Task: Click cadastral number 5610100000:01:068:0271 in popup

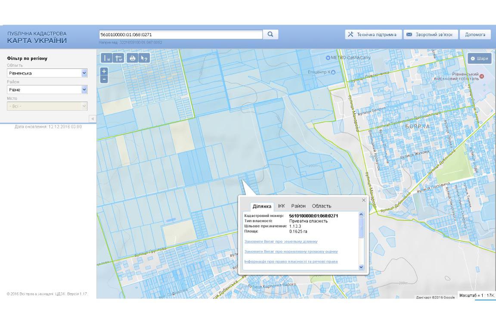Action: point(313,216)
